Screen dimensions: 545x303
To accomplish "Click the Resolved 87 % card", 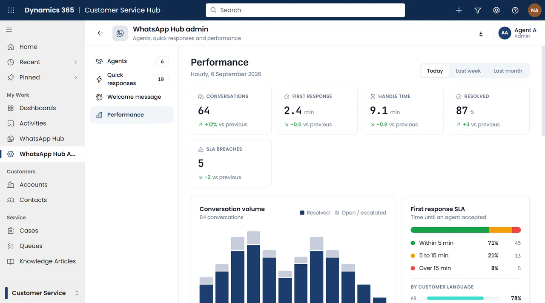I will click(489, 111).
